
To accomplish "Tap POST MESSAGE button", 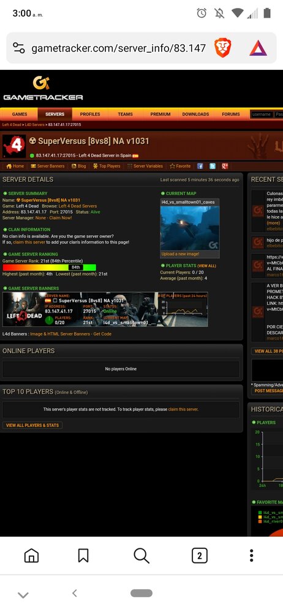I will click(x=268, y=390).
